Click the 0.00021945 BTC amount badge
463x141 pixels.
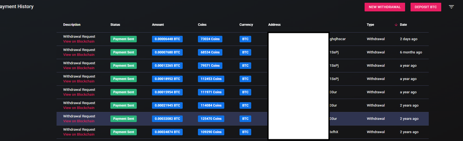click(167, 105)
